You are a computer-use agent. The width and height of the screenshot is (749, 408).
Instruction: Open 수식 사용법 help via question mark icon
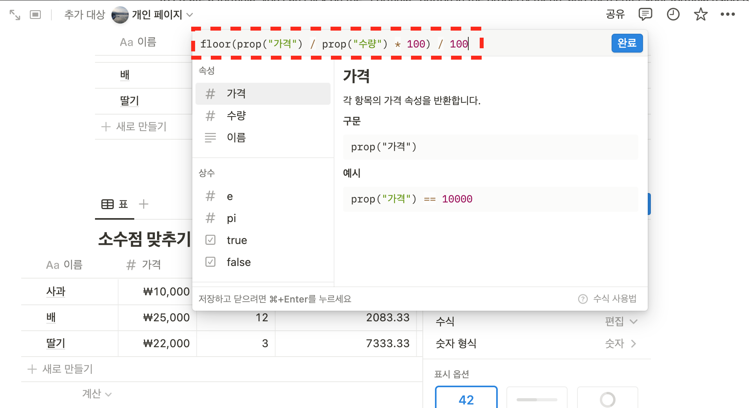pyautogui.click(x=607, y=299)
